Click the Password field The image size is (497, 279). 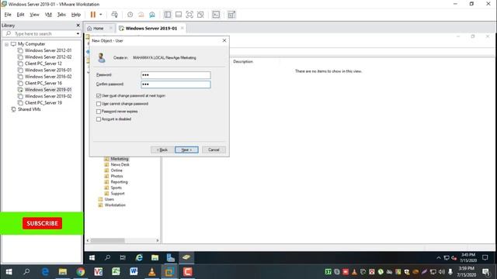pyautogui.click(x=176, y=75)
